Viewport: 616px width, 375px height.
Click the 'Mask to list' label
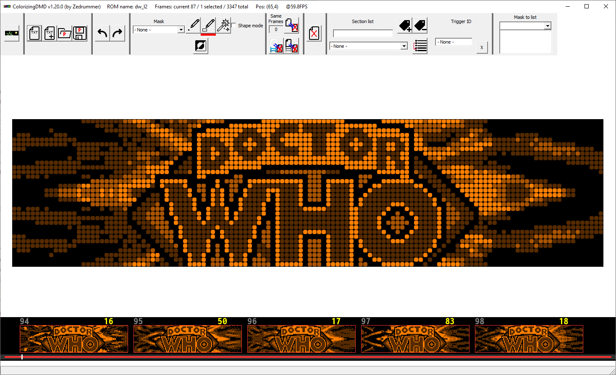pos(525,17)
